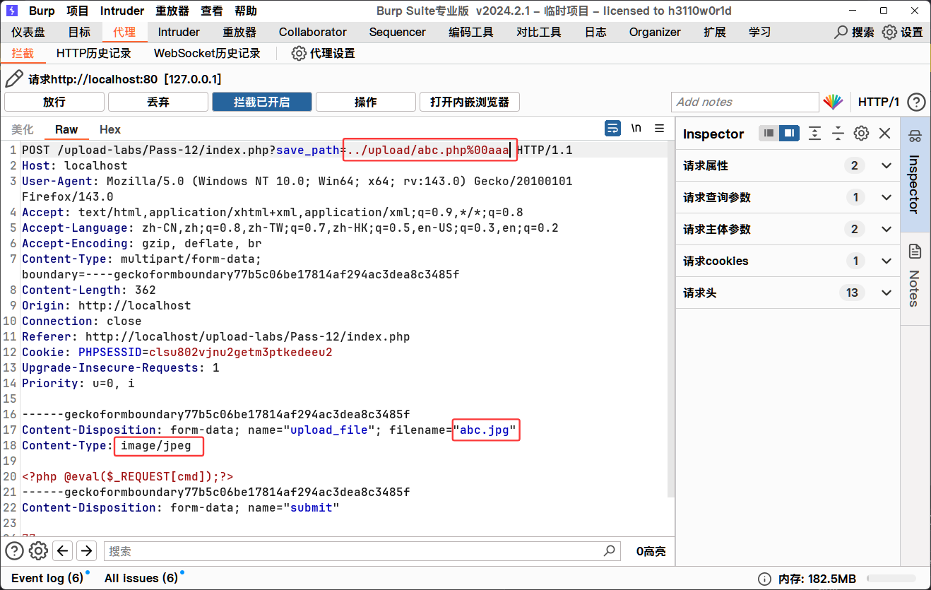Screen dimensions: 931x590
Task: Open Event log (6) in status bar
Action: (47, 578)
